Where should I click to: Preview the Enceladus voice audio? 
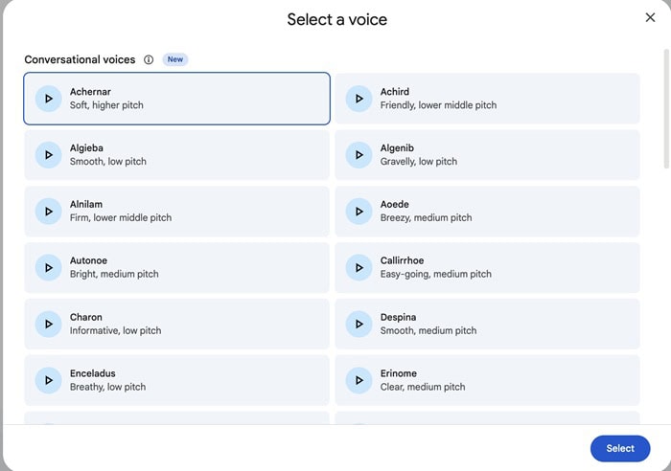[x=48, y=380]
